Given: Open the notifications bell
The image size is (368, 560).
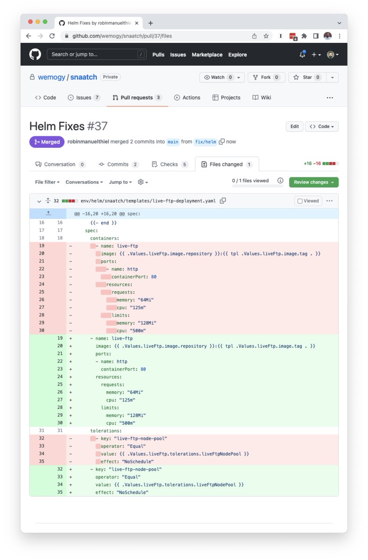Looking at the screenshot, I should pyautogui.click(x=302, y=54).
